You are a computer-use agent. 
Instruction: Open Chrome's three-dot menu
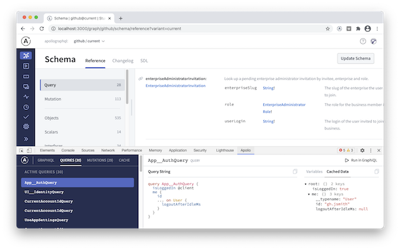377,29
